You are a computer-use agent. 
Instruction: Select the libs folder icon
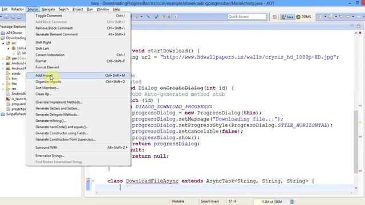[8, 84]
